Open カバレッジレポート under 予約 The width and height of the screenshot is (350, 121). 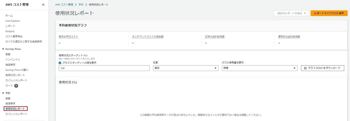click(16, 114)
